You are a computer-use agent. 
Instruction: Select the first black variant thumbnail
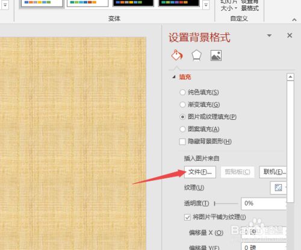133,3
